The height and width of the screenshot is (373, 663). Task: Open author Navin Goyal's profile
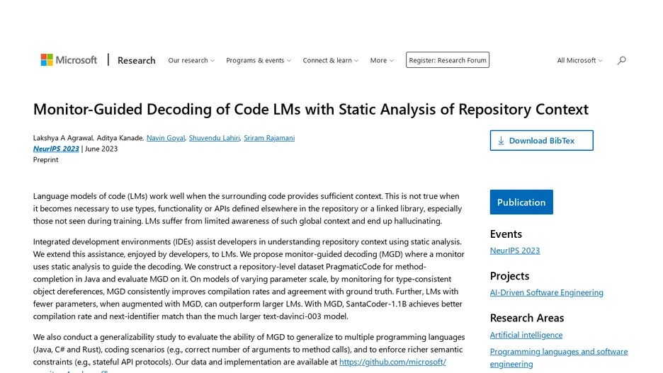tap(166, 138)
